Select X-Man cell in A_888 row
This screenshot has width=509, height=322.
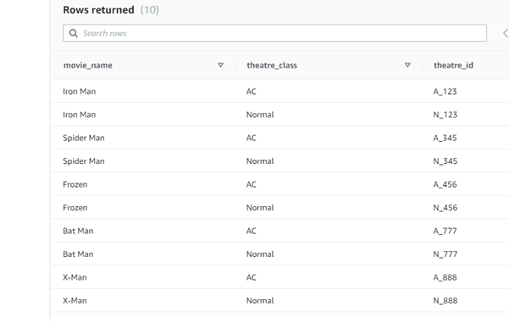pos(75,277)
